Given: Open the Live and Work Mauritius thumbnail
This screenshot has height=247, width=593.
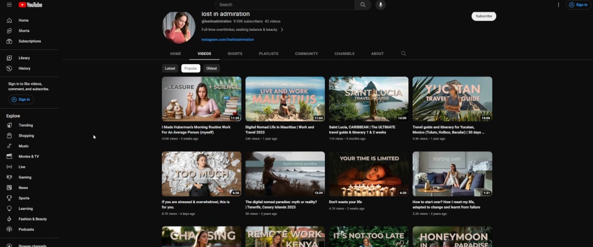Looking at the screenshot, I should (x=285, y=99).
